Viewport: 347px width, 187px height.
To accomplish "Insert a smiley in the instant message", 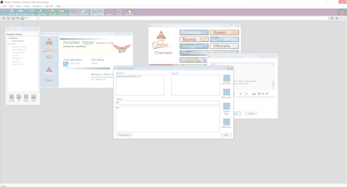I will pos(267,93).
